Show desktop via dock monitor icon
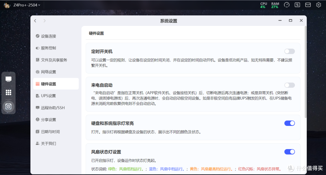 coord(8,79)
